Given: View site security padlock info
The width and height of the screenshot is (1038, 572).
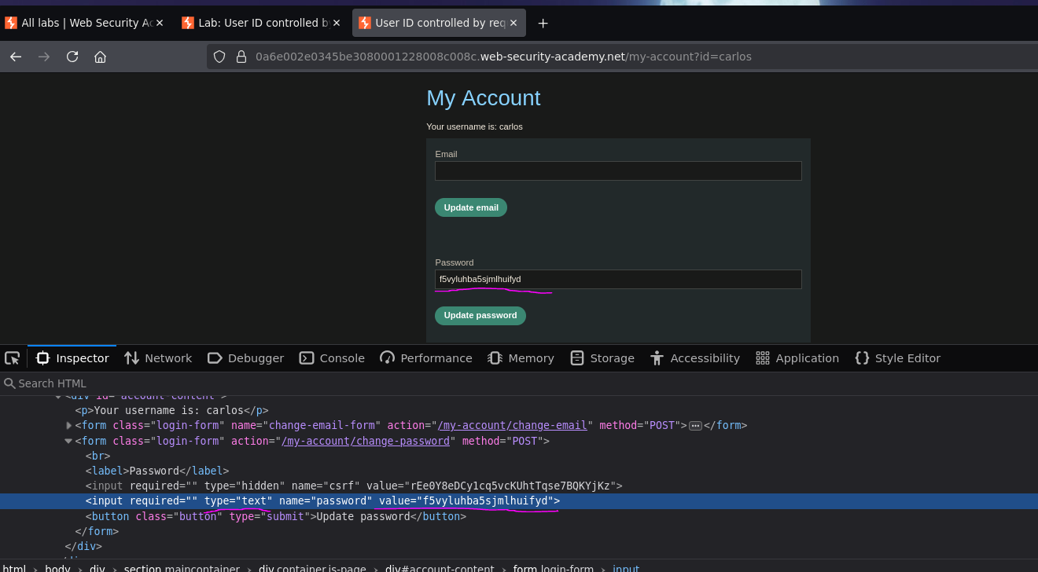Looking at the screenshot, I should (x=241, y=57).
